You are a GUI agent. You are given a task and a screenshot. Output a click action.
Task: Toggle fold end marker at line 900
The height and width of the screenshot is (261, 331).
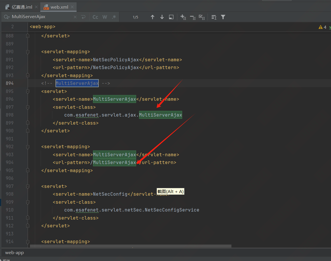[28, 131]
